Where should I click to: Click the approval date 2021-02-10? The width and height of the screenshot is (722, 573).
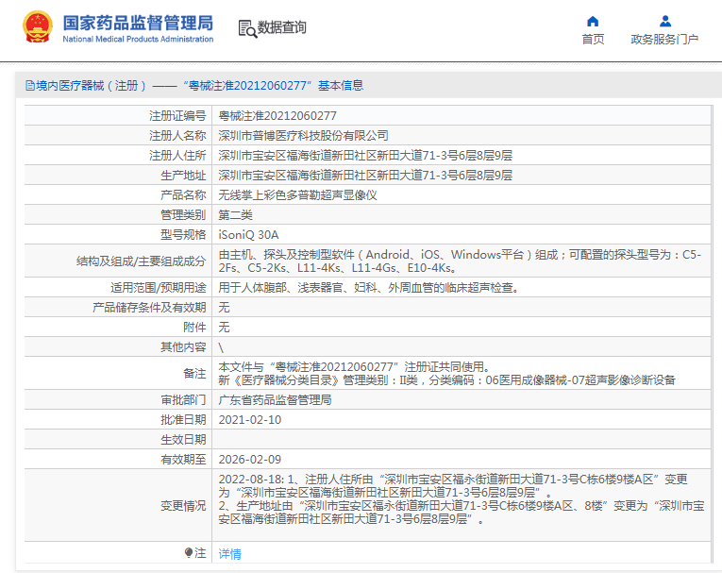249,419
